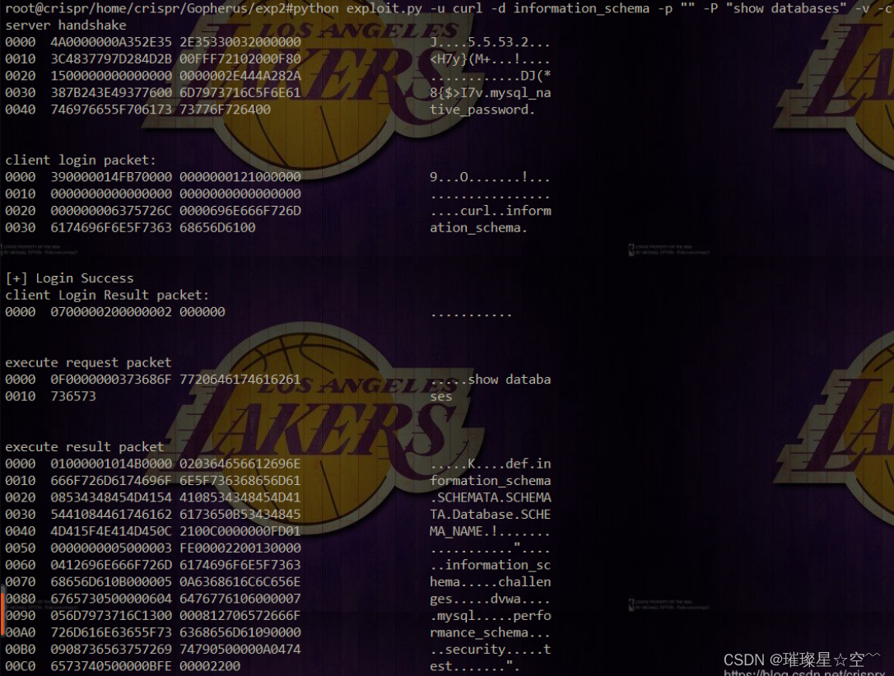894x676 pixels.
Task: Click hex value 0000000121000000
Action: click(240, 177)
